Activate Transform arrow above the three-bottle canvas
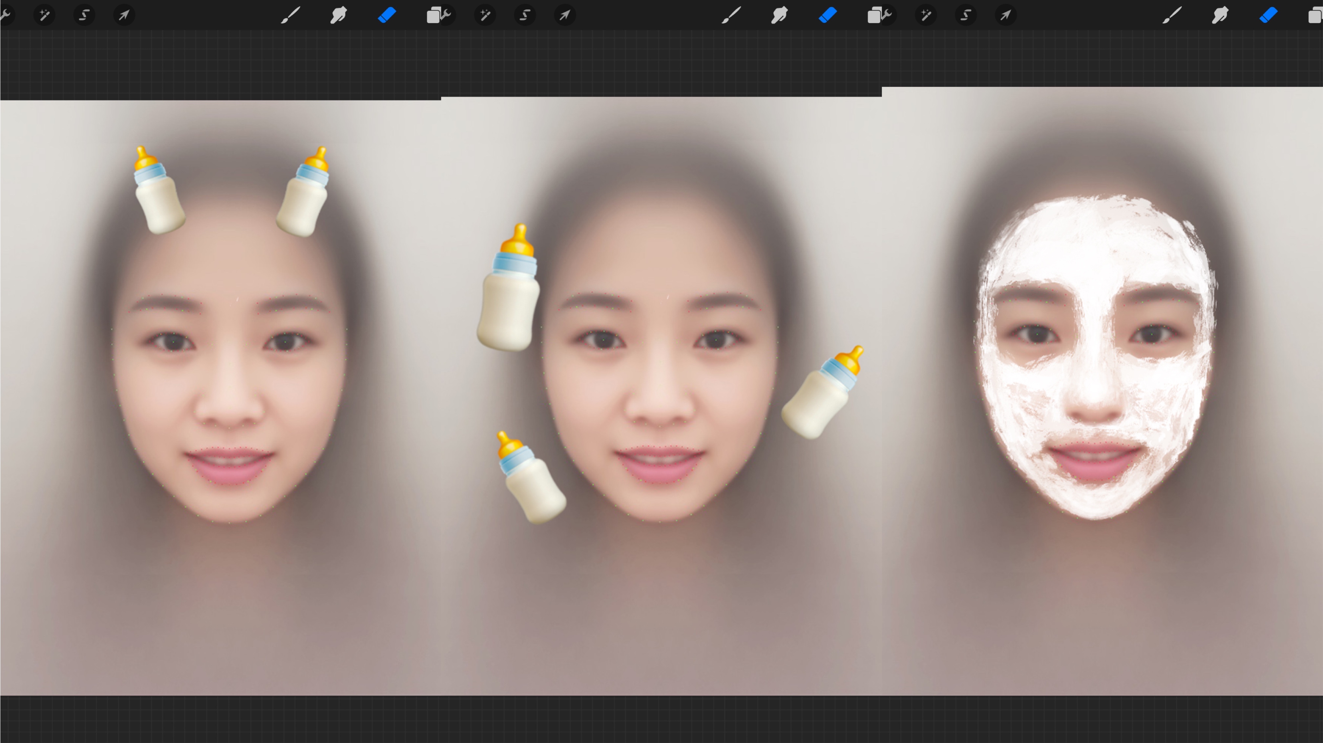This screenshot has width=1323, height=743. [x=564, y=15]
